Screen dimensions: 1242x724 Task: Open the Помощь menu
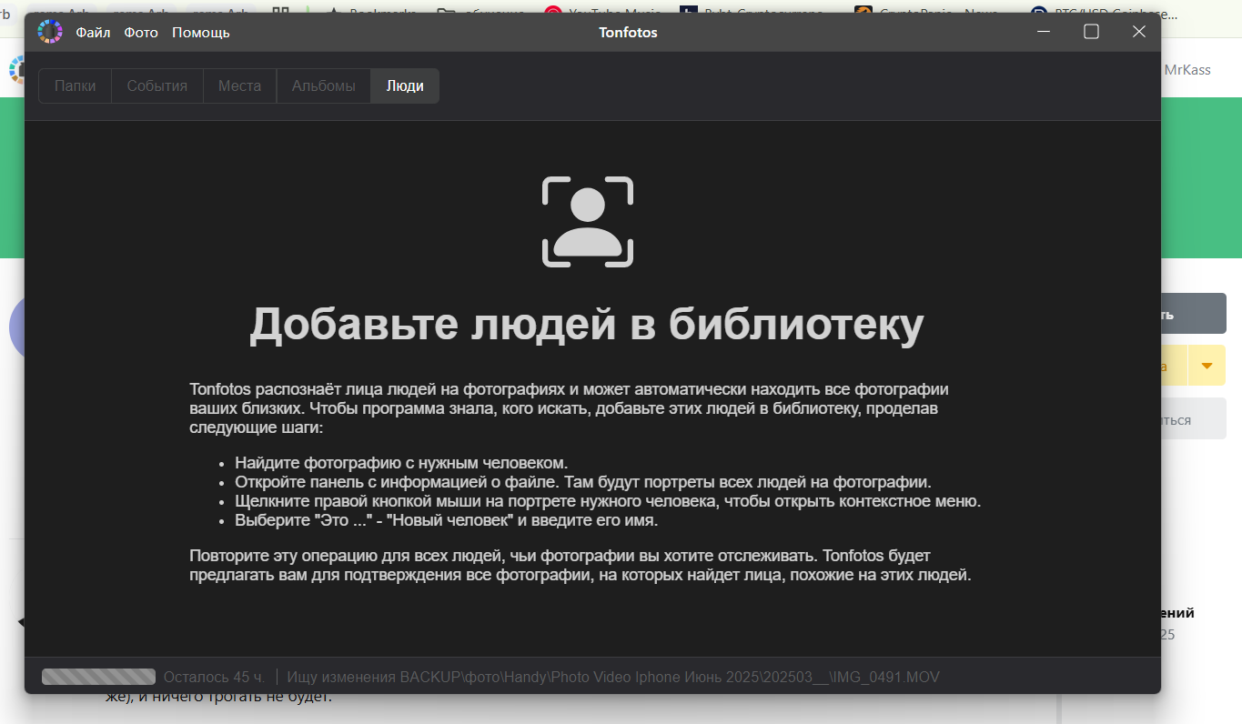[x=201, y=33]
